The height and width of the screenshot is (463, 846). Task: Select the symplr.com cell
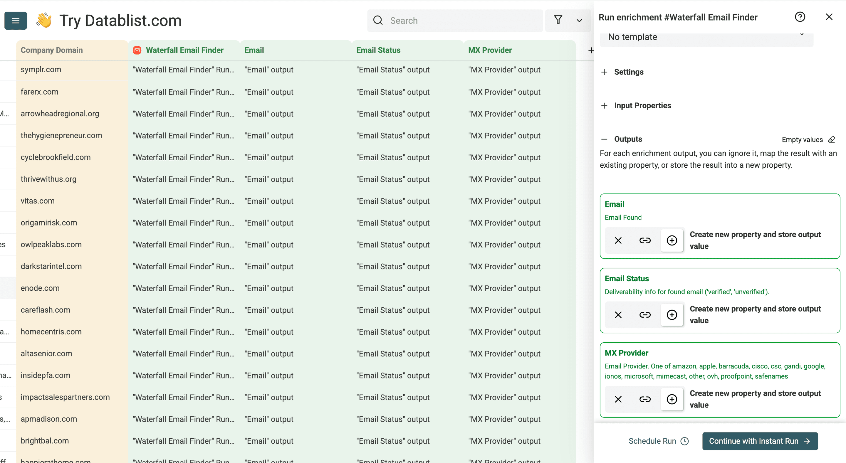[x=72, y=70]
